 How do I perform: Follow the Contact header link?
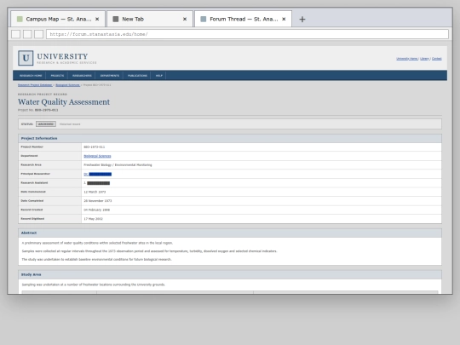(436, 59)
